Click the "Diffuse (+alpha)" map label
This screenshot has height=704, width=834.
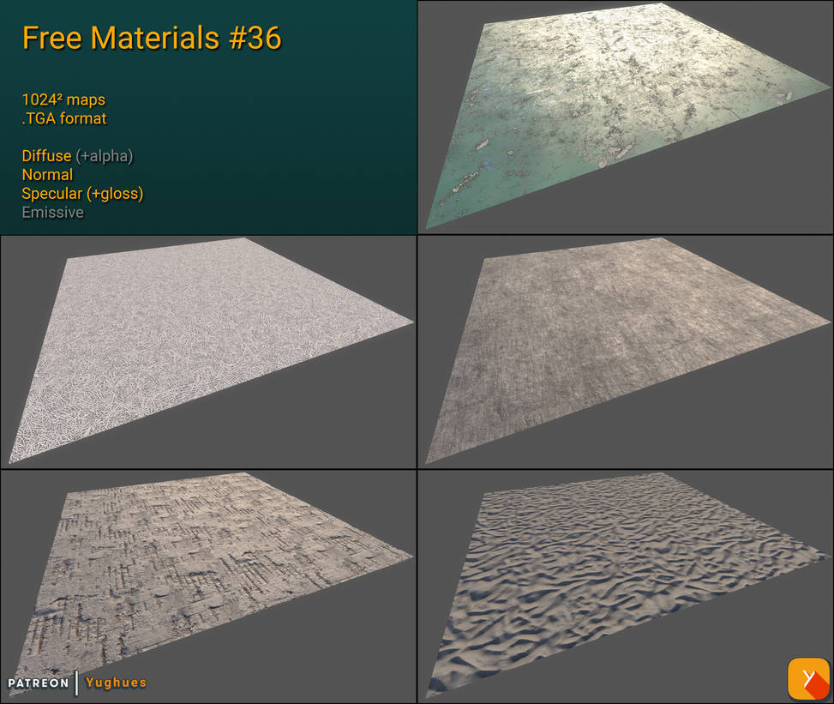pos(77,156)
